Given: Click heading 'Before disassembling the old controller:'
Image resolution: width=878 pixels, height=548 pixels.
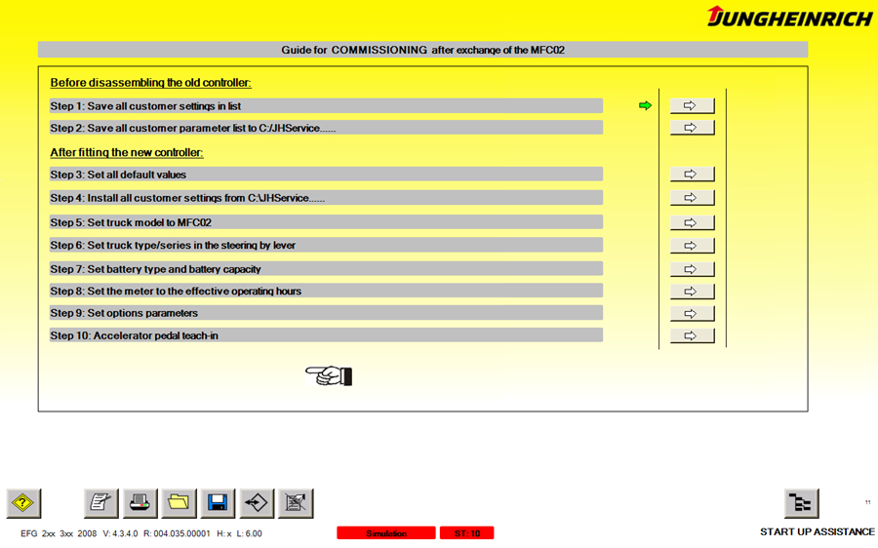Looking at the screenshot, I should pos(150,83).
